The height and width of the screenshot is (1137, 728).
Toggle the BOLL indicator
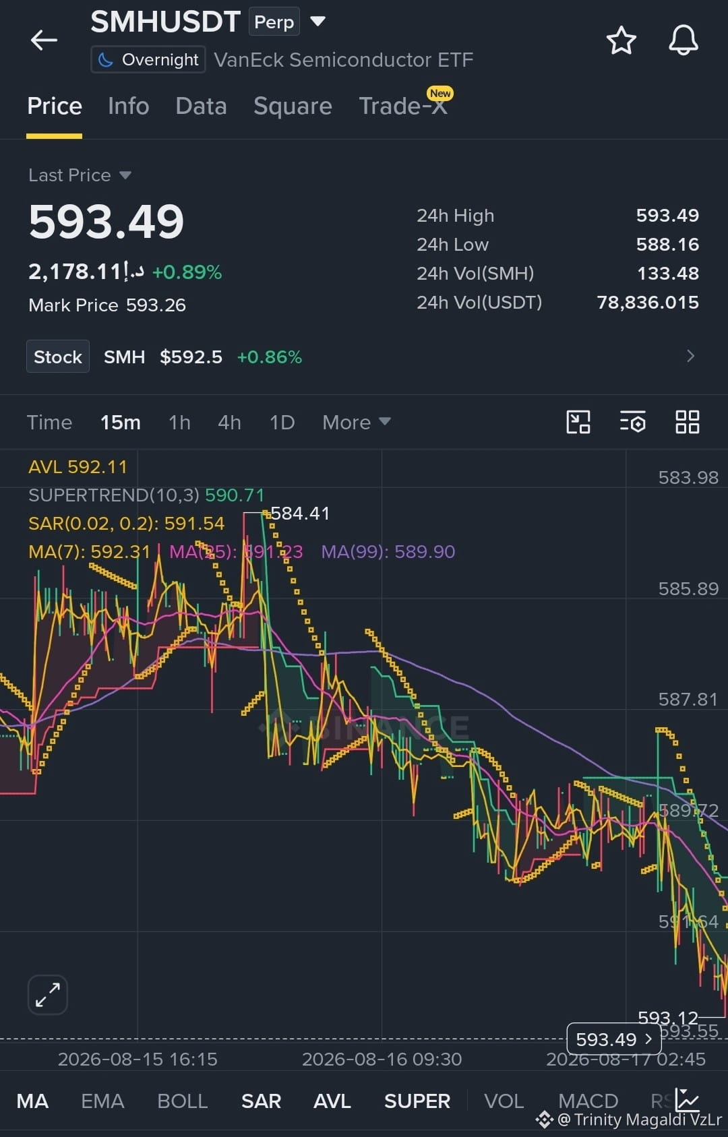coord(182,1101)
